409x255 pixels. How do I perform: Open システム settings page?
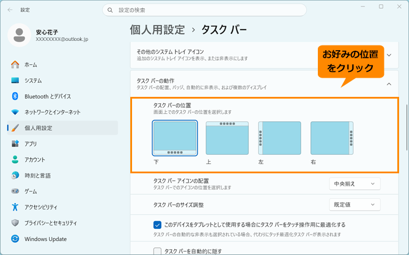63,81
